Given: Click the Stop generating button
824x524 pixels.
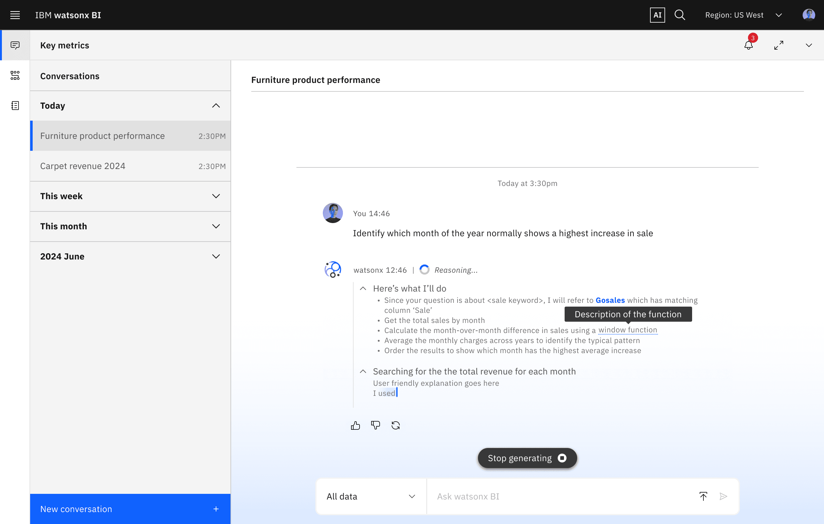Looking at the screenshot, I should click(x=527, y=458).
